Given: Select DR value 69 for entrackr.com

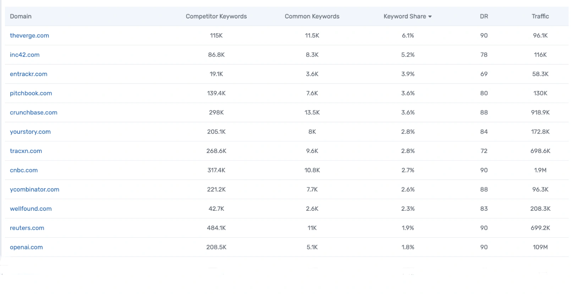Looking at the screenshot, I should (x=484, y=74).
